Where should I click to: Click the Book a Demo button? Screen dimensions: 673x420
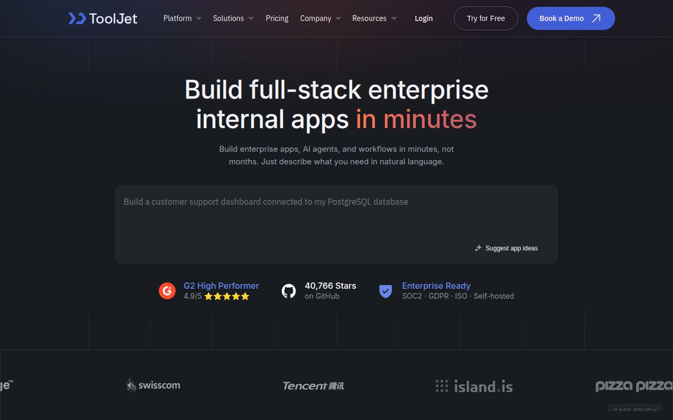tap(571, 18)
